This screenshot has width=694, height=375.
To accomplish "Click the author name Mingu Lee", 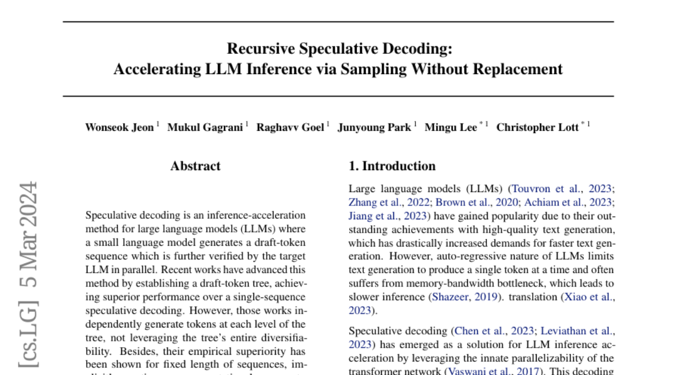I will pos(451,127).
